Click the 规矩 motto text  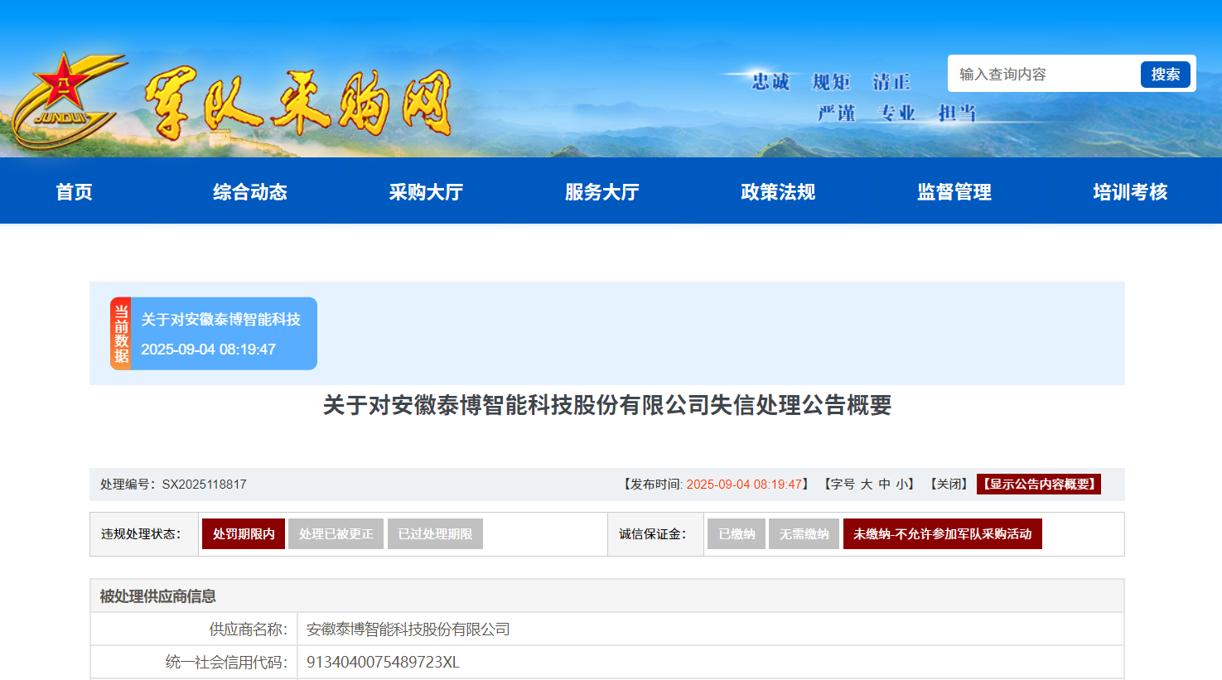tap(831, 82)
